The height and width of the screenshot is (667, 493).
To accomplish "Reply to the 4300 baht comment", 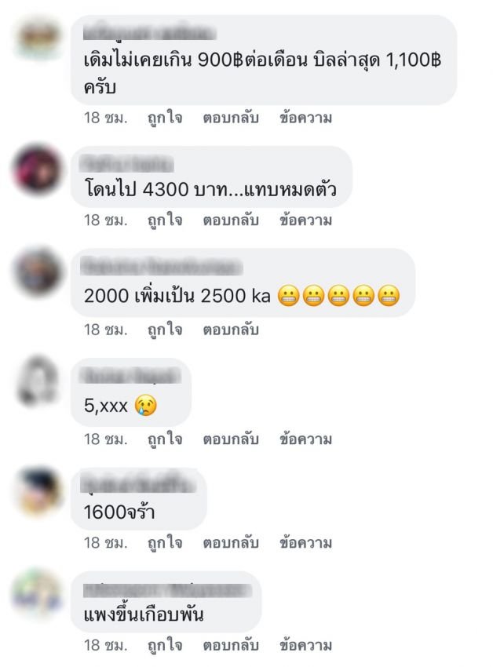I will (x=230, y=221).
